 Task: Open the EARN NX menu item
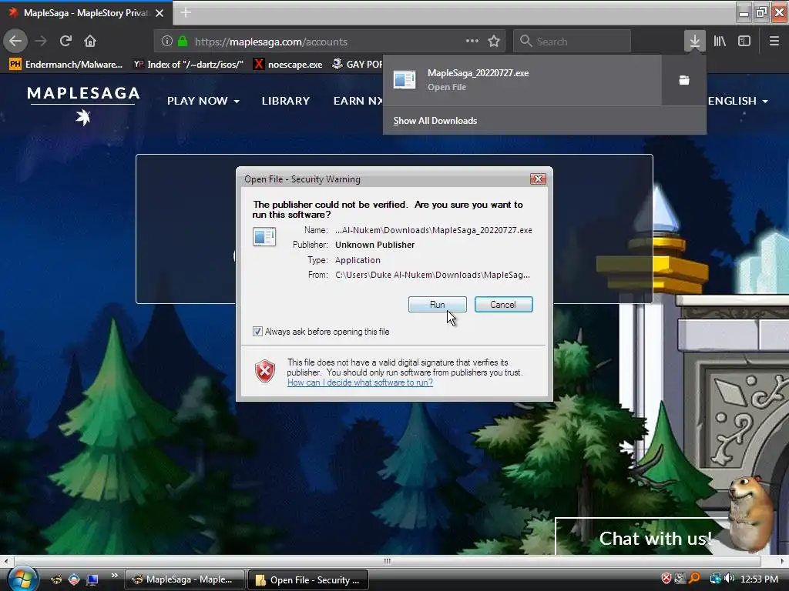coord(358,101)
